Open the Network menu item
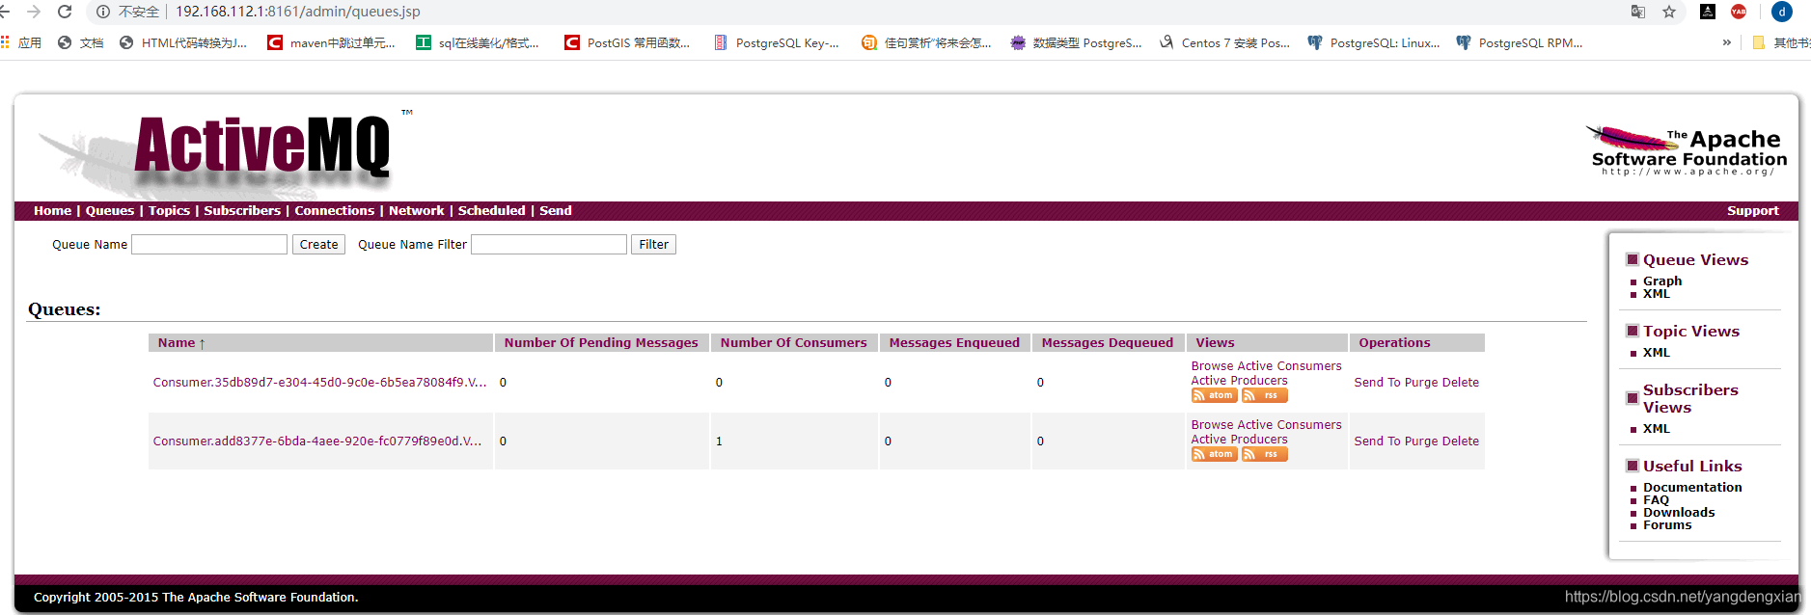1811x615 pixels. 416,210
